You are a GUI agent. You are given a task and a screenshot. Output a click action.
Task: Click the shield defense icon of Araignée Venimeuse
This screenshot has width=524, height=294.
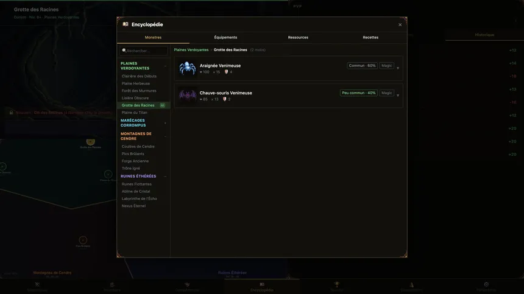pyautogui.click(x=226, y=72)
